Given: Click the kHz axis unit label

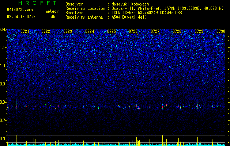Looking at the screenshot, I should point(3,30).
